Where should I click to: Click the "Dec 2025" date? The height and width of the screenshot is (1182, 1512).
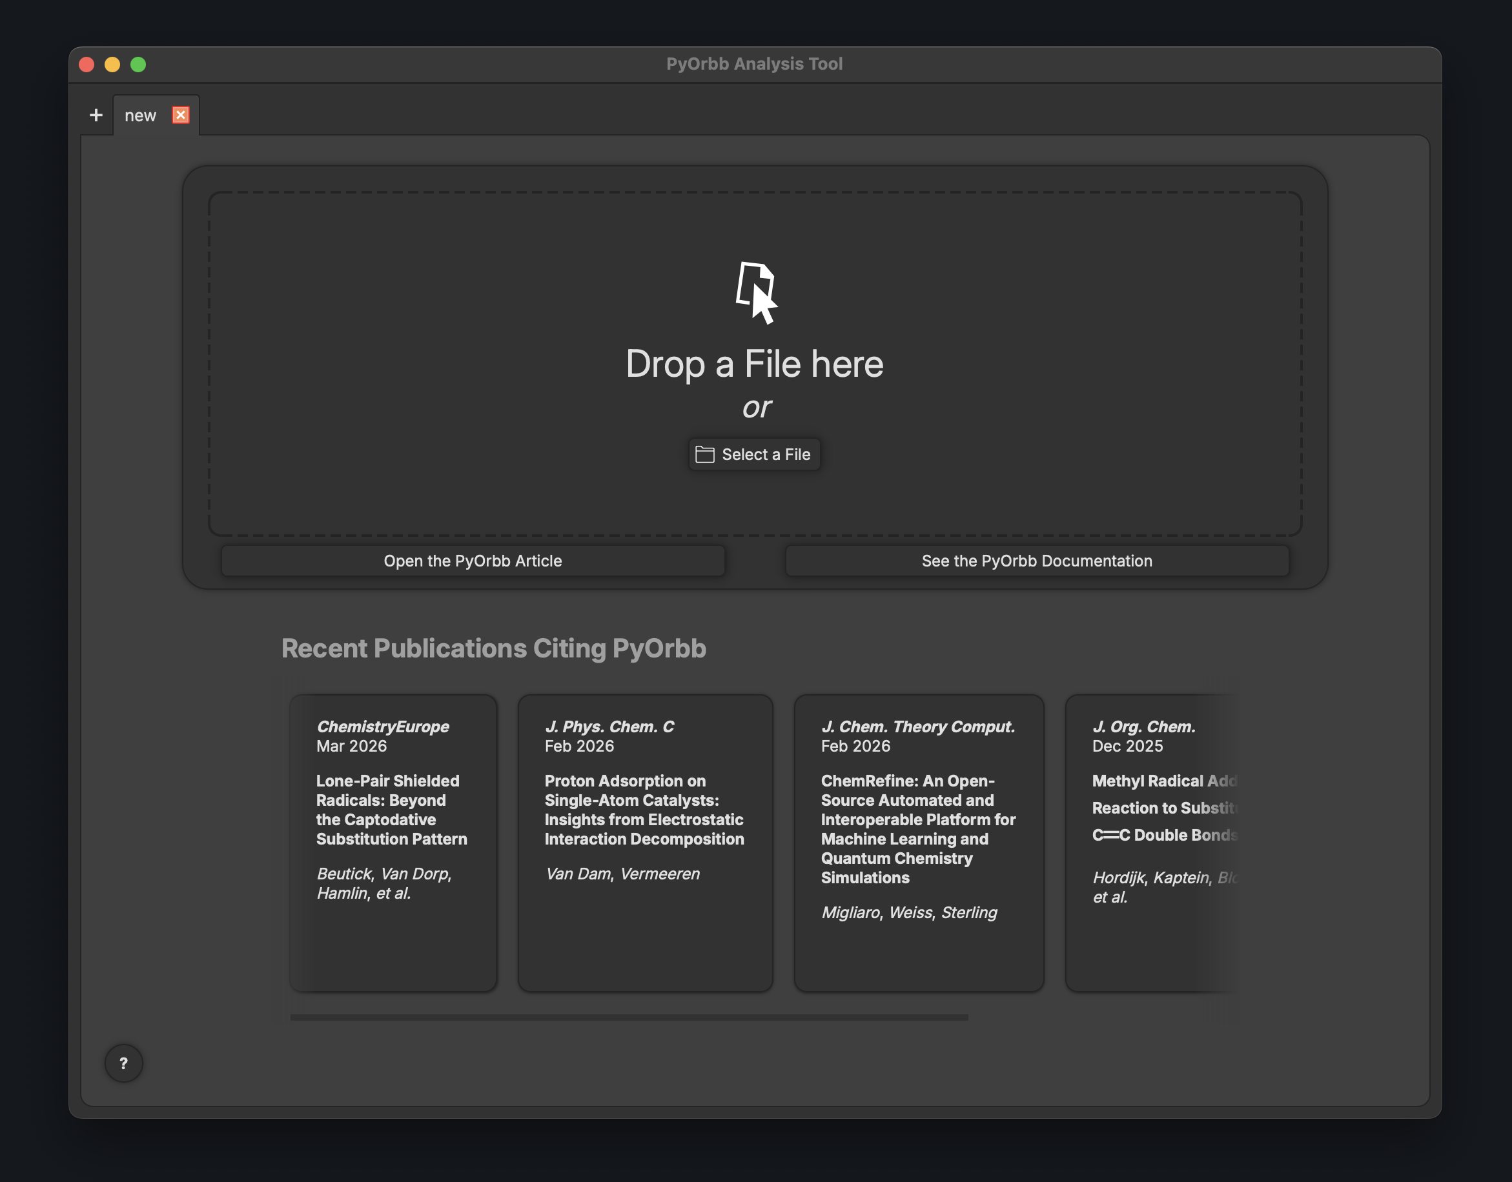[1128, 746]
